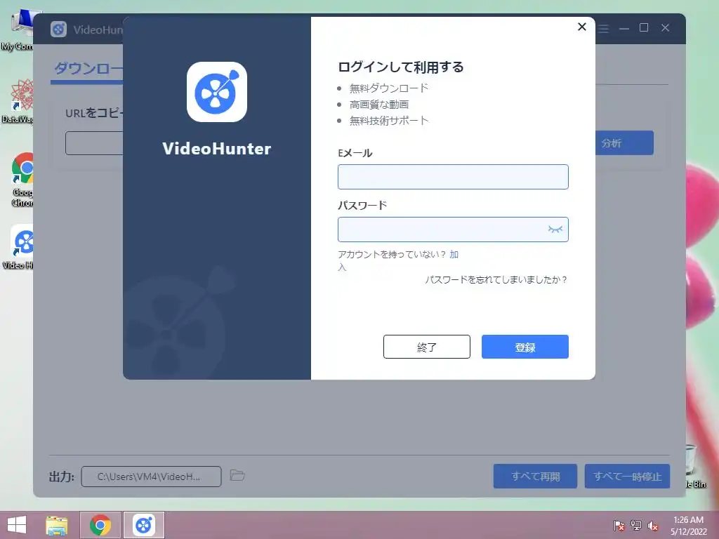Click the Action Center flag icon

tap(619, 526)
